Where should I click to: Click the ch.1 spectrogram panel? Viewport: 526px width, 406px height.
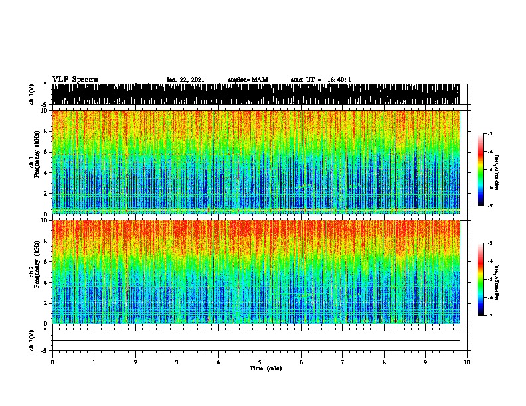click(256, 162)
